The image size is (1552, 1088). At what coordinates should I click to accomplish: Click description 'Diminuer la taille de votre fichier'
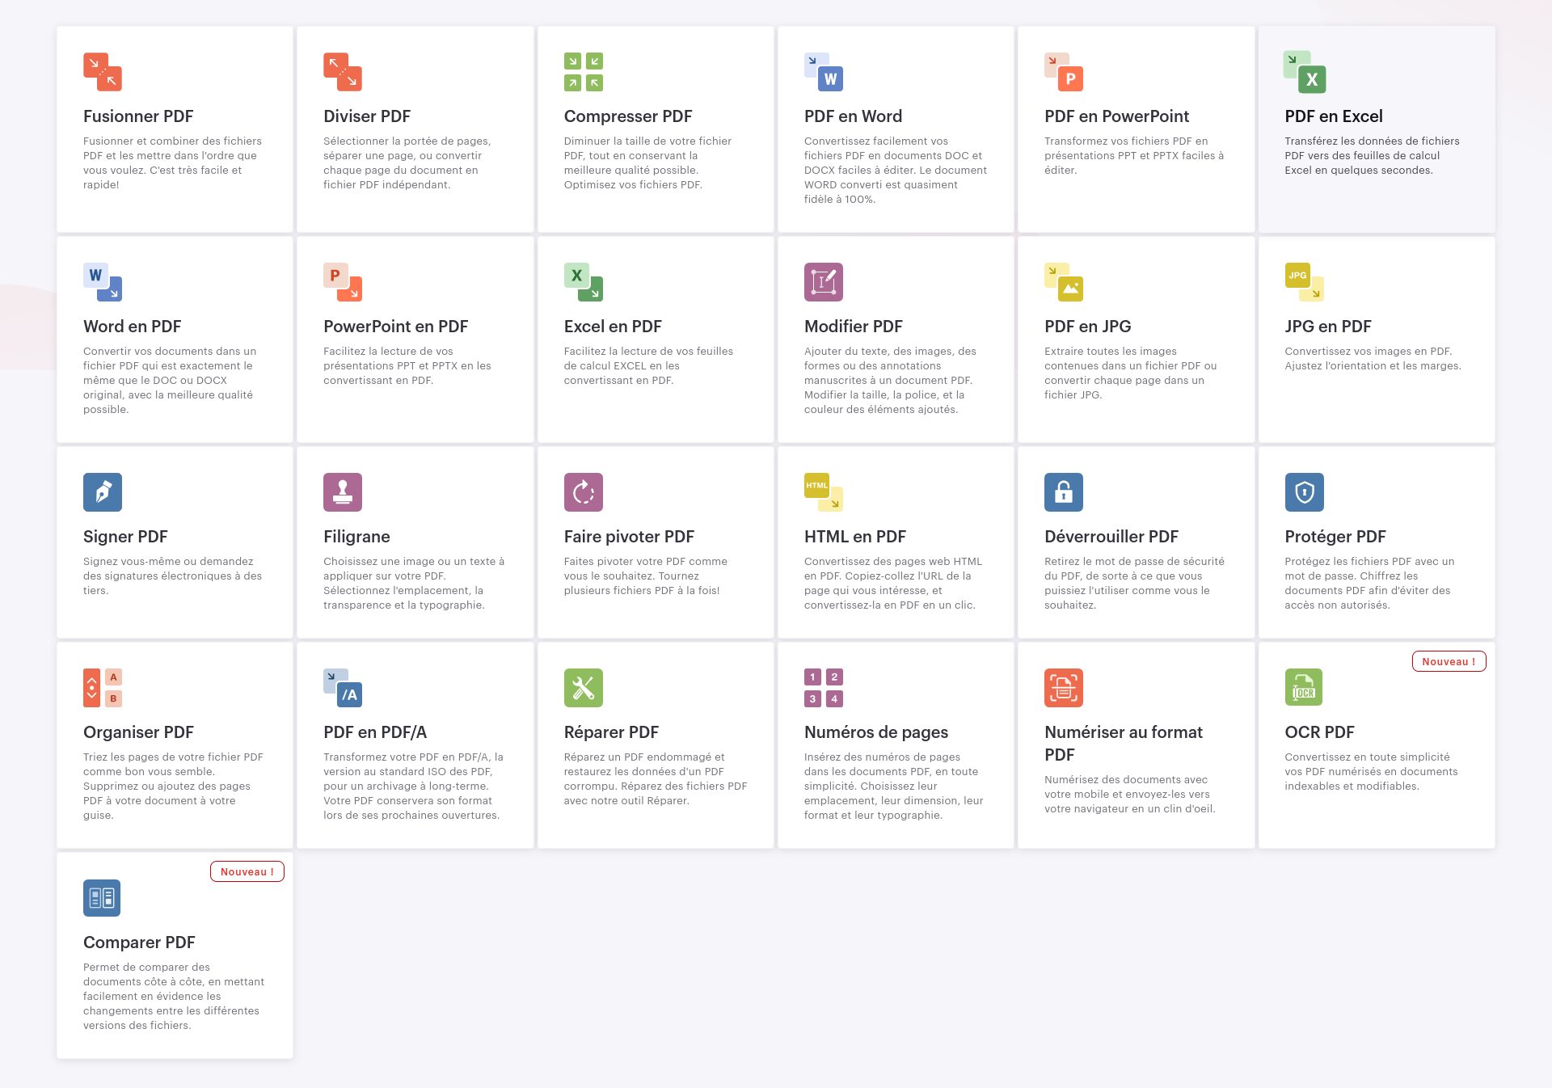point(647,141)
